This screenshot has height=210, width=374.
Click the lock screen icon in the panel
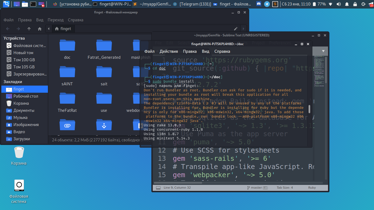[x=355, y=4]
